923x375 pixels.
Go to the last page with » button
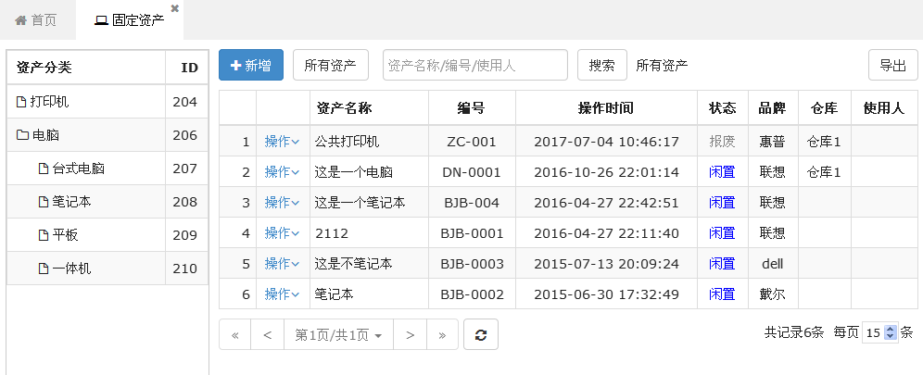[442, 334]
